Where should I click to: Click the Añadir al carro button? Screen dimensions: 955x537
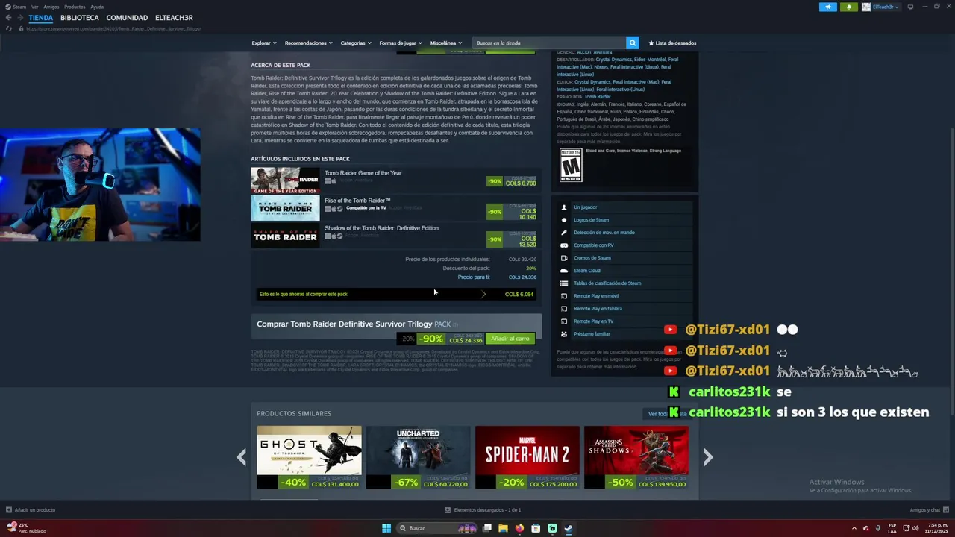click(510, 339)
